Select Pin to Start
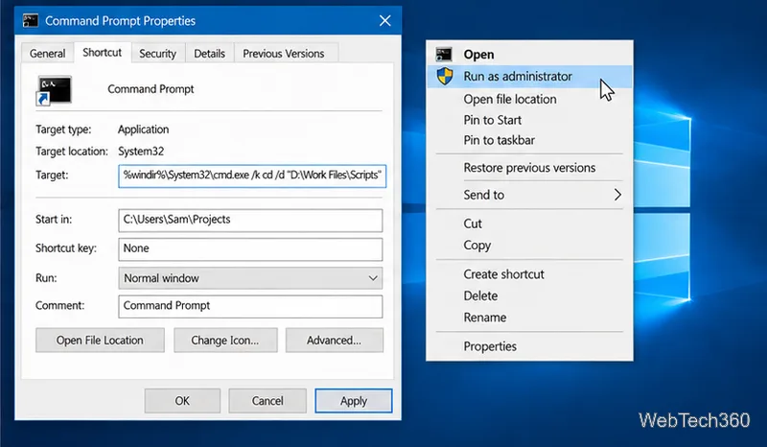This screenshot has height=447, width=767. coord(529,120)
